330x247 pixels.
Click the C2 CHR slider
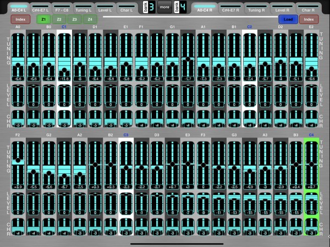tap(250, 119)
